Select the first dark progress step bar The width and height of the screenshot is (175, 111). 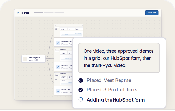point(39,13)
